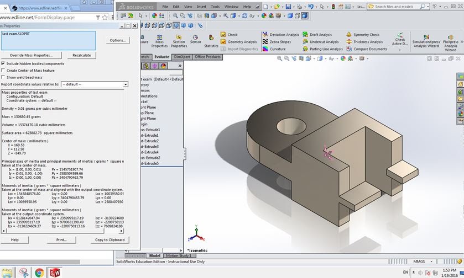Click the Options... button in Mass Properties
The height and width of the screenshot is (278, 464).
point(117,40)
